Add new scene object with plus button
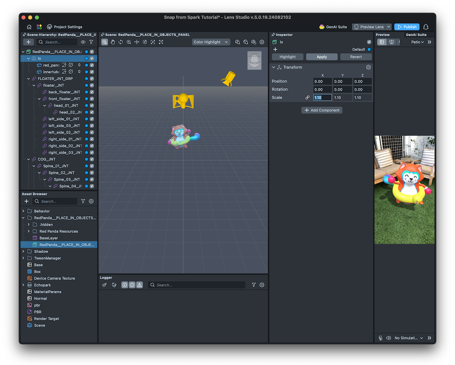This screenshot has width=455, height=365. [28, 42]
